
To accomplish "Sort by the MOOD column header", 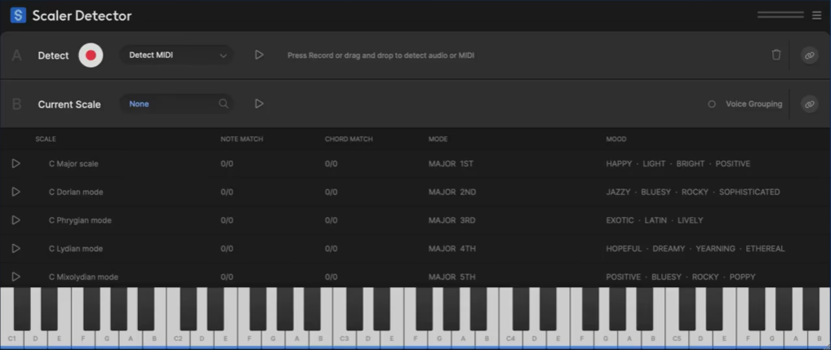I will 615,140.
